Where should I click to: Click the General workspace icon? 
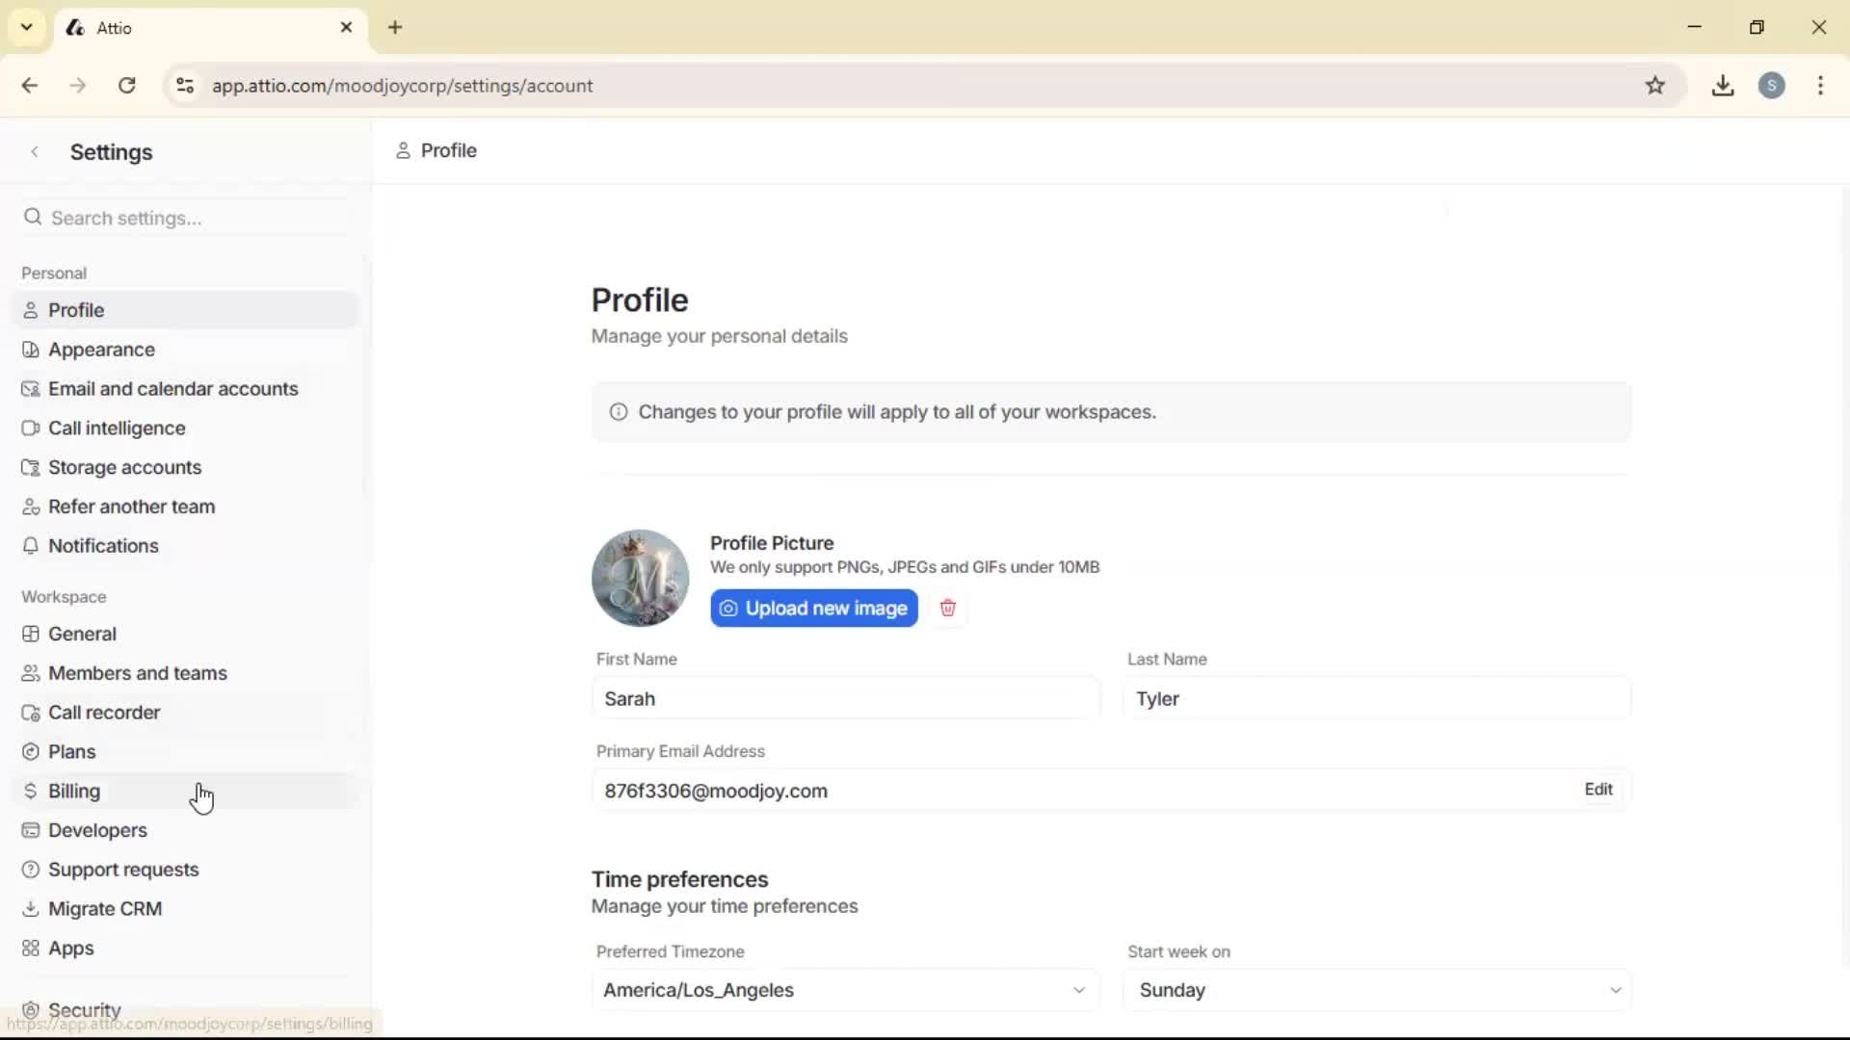pyautogui.click(x=31, y=635)
